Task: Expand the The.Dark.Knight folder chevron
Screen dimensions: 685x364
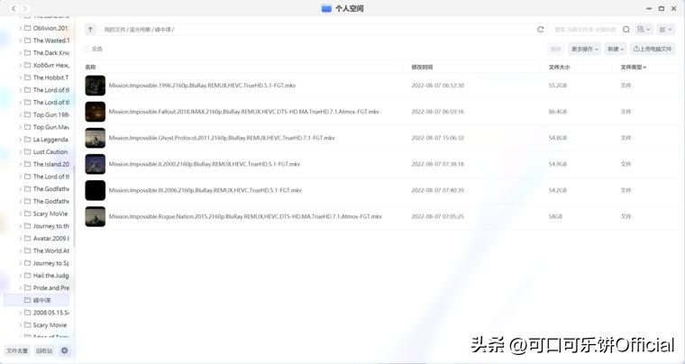Action: (x=20, y=53)
